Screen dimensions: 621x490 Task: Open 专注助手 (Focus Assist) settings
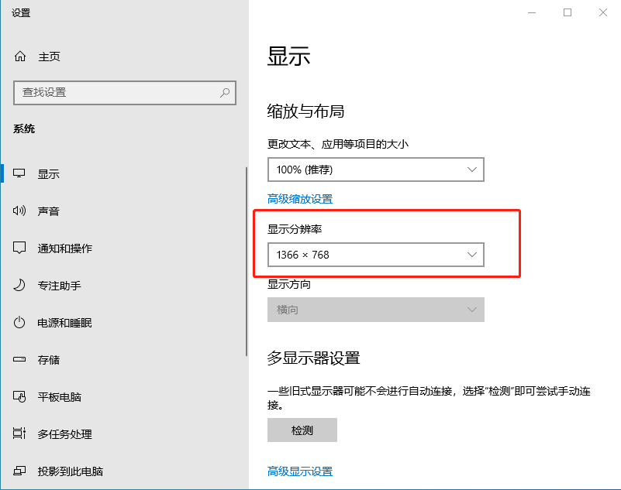[19, 285]
